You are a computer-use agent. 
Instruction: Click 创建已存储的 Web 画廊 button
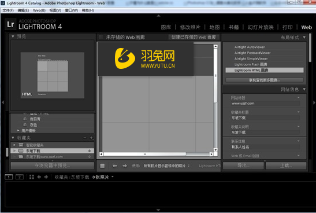pyautogui.click(x=194, y=37)
